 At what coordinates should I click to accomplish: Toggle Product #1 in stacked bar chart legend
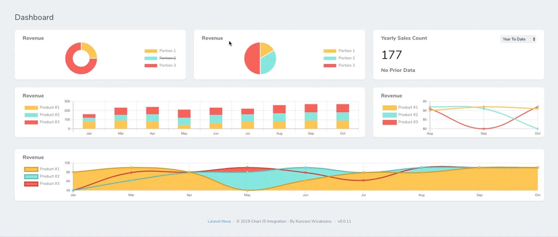pyautogui.click(x=42, y=107)
